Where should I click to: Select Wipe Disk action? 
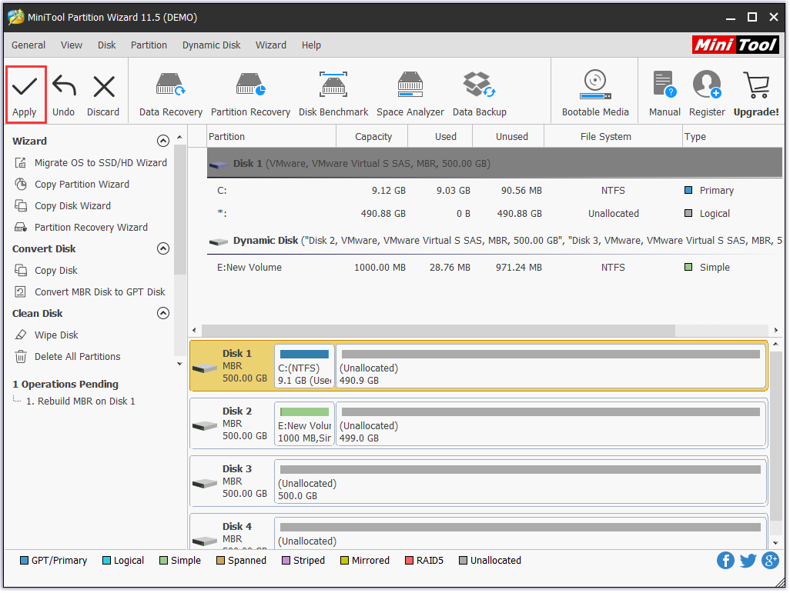(x=46, y=335)
